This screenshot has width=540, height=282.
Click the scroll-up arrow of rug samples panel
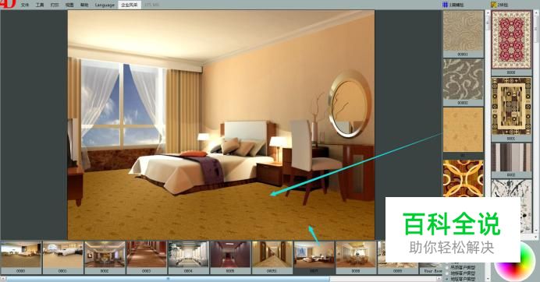click(536, 12)
